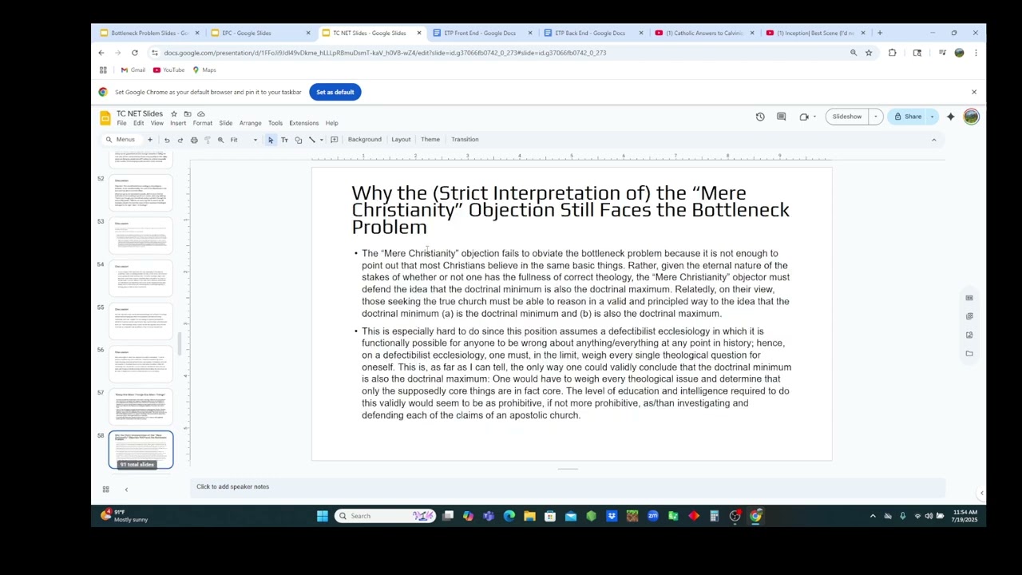1022x575 pixels.
Task: Switch to Bottleneck Problem Slides tab
Action: pyautogui.click(x=149, y=33)
